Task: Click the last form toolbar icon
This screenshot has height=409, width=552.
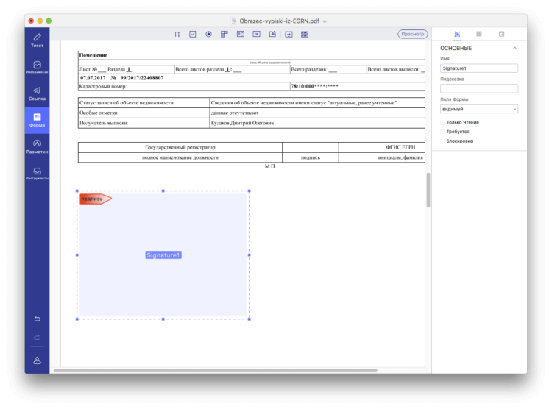Action: 305,34
